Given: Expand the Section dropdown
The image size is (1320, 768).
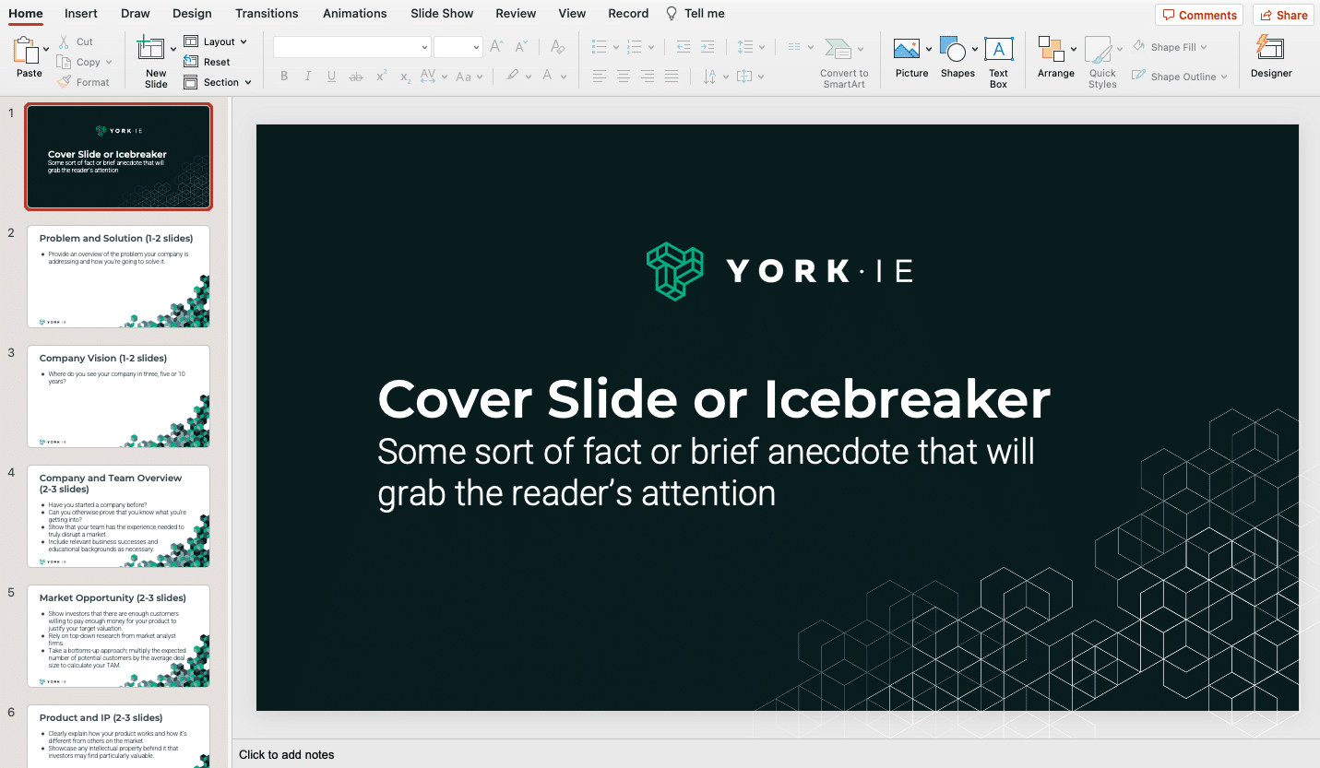Looking at the screenshot, I should [248, 82].
